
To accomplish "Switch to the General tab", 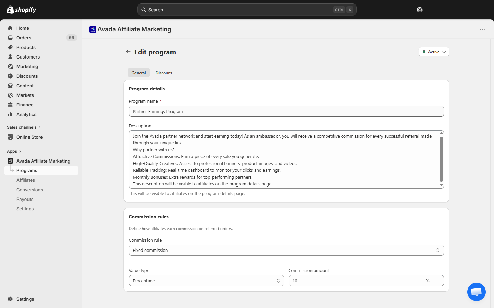I will tap(139, 73).
